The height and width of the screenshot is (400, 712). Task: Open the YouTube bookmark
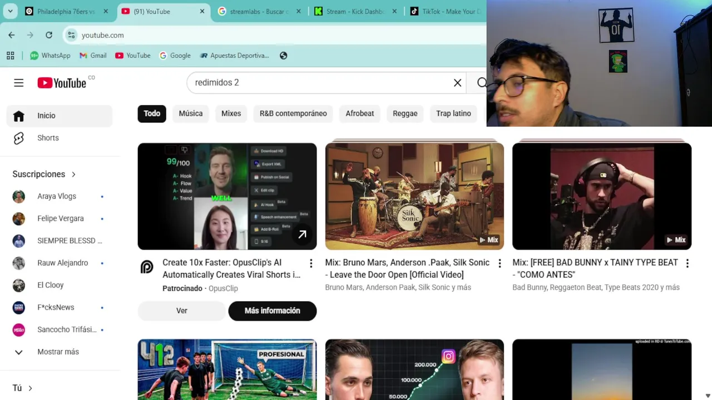pos(132,56)
